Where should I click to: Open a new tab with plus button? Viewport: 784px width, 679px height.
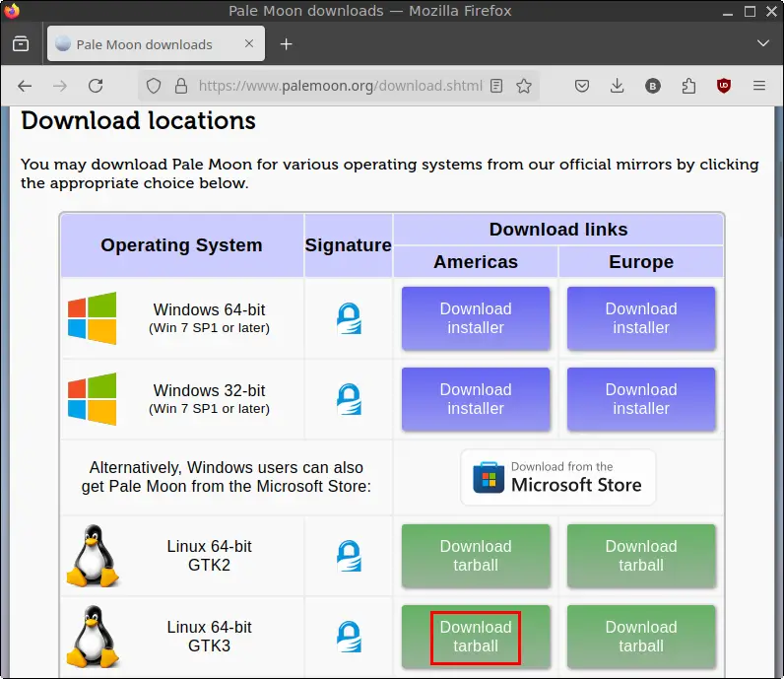tap(286, 44)
